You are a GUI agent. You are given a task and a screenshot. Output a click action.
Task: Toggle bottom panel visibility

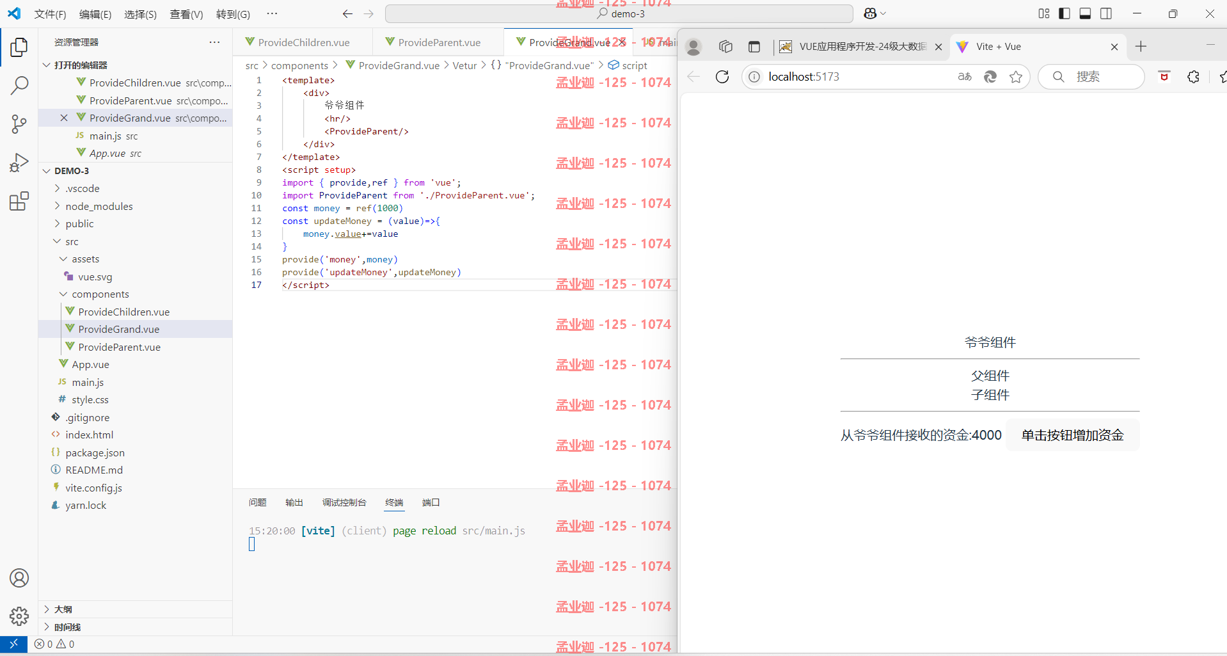click(x=1085, y=13)
